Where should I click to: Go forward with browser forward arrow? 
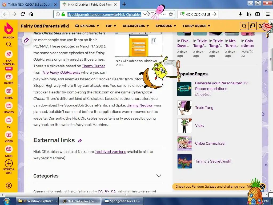[14, 14]
